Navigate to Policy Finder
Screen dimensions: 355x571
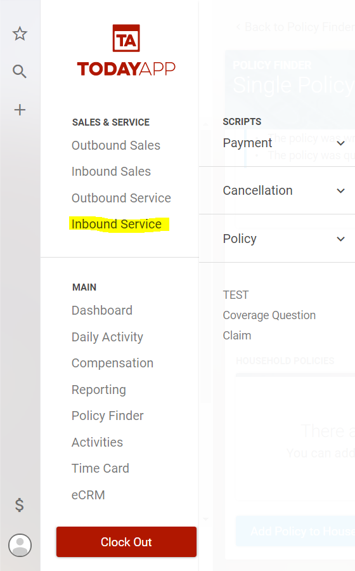click(107, 416)
